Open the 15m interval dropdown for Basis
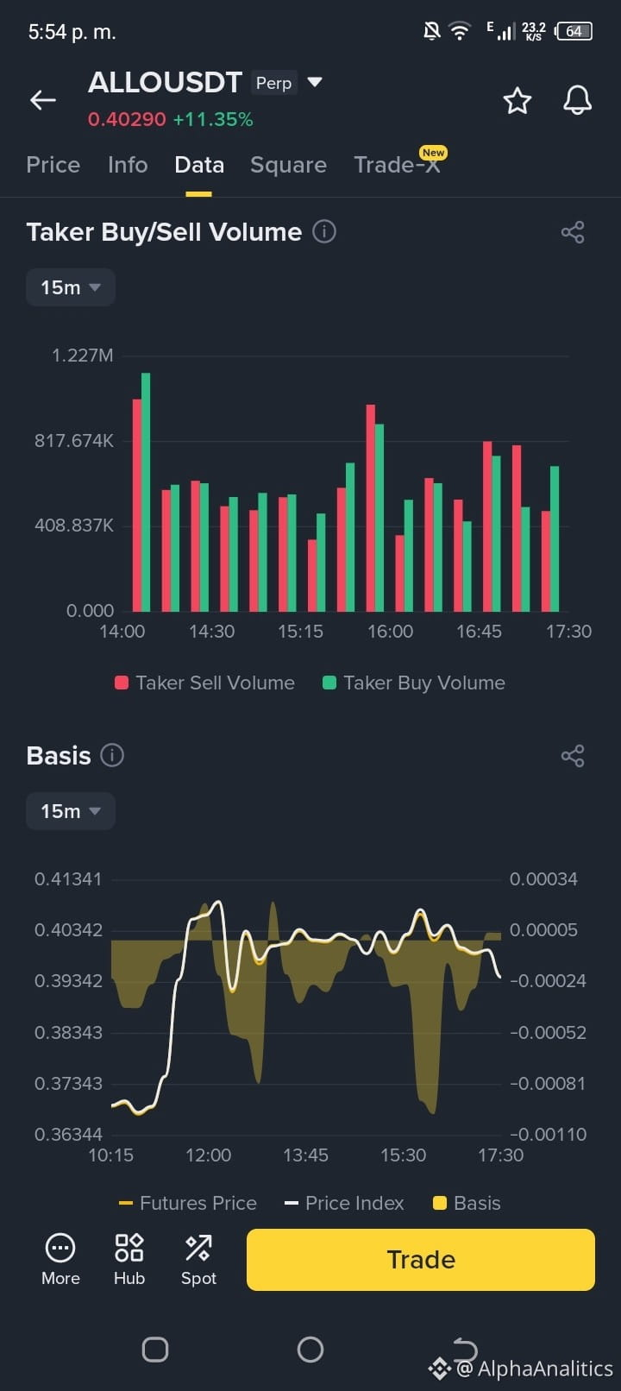 point(70,811)
